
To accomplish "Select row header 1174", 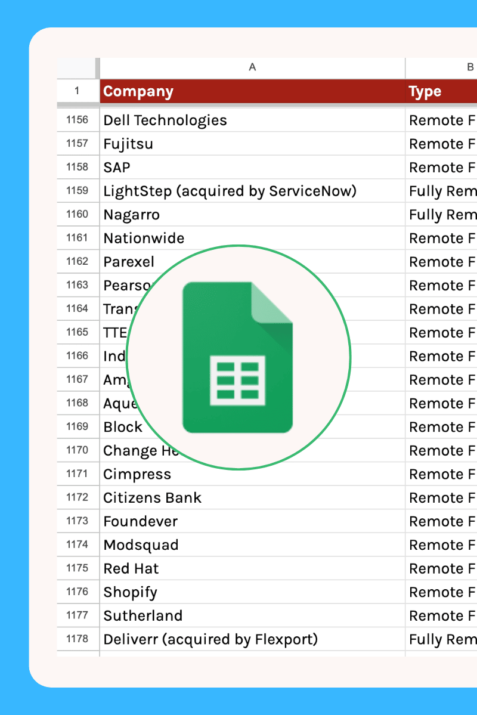I will click(x=78, y=545).
